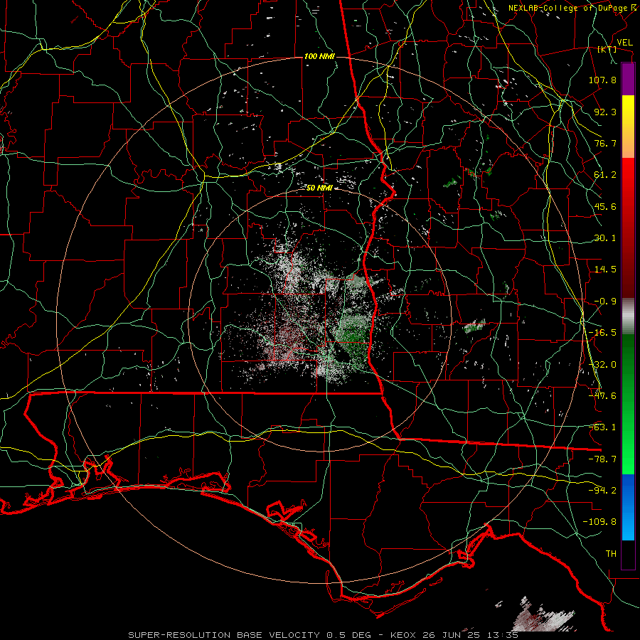The width and height of the screenshot is (640, 640).
Task: Click the NEXLAB-College of DuPage label
Action: coord(568,8)
